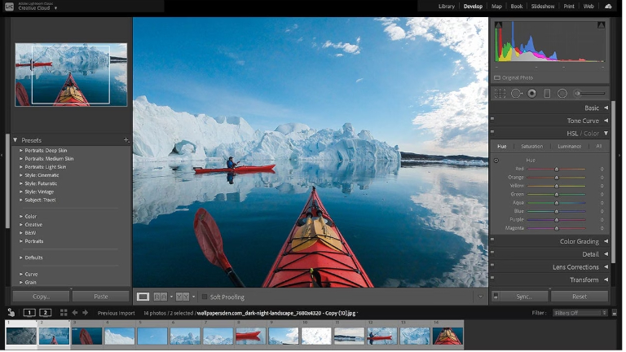Click the Copy... button
The width and height of the screenshot is (626, 352).
[42, 297]
